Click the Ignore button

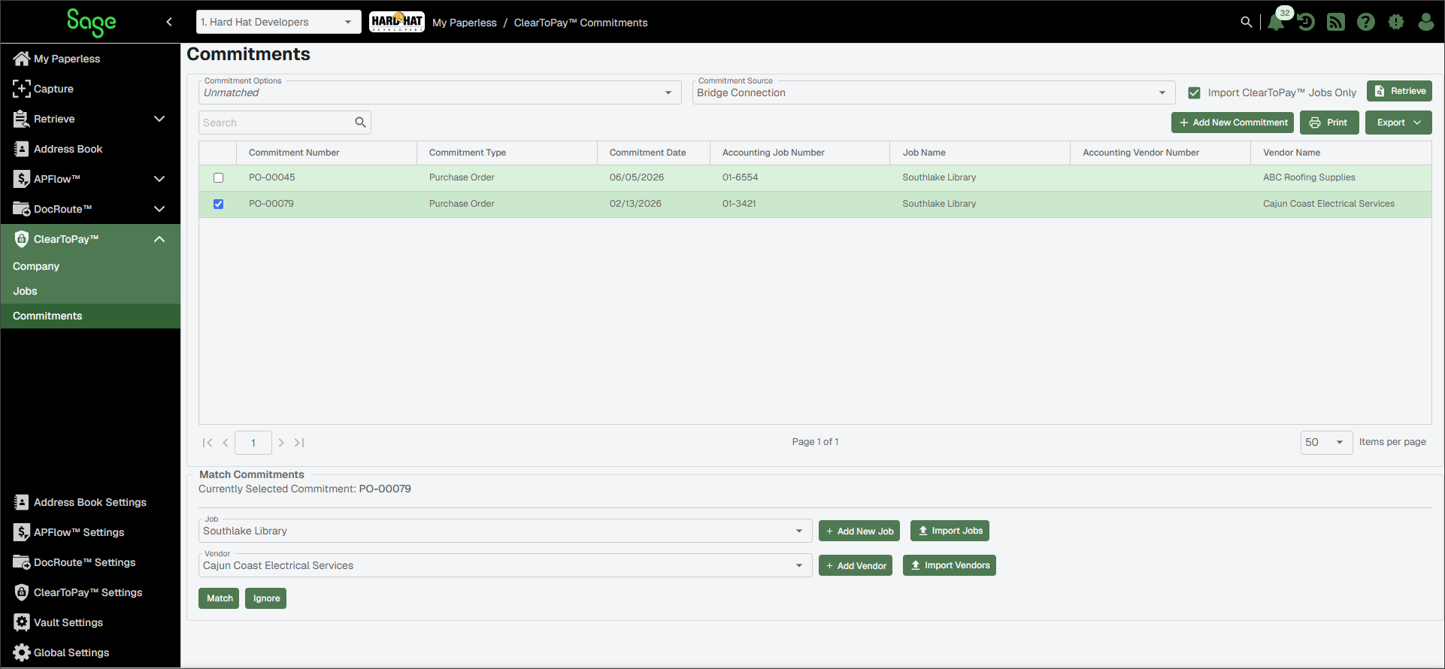coord(266,598)
